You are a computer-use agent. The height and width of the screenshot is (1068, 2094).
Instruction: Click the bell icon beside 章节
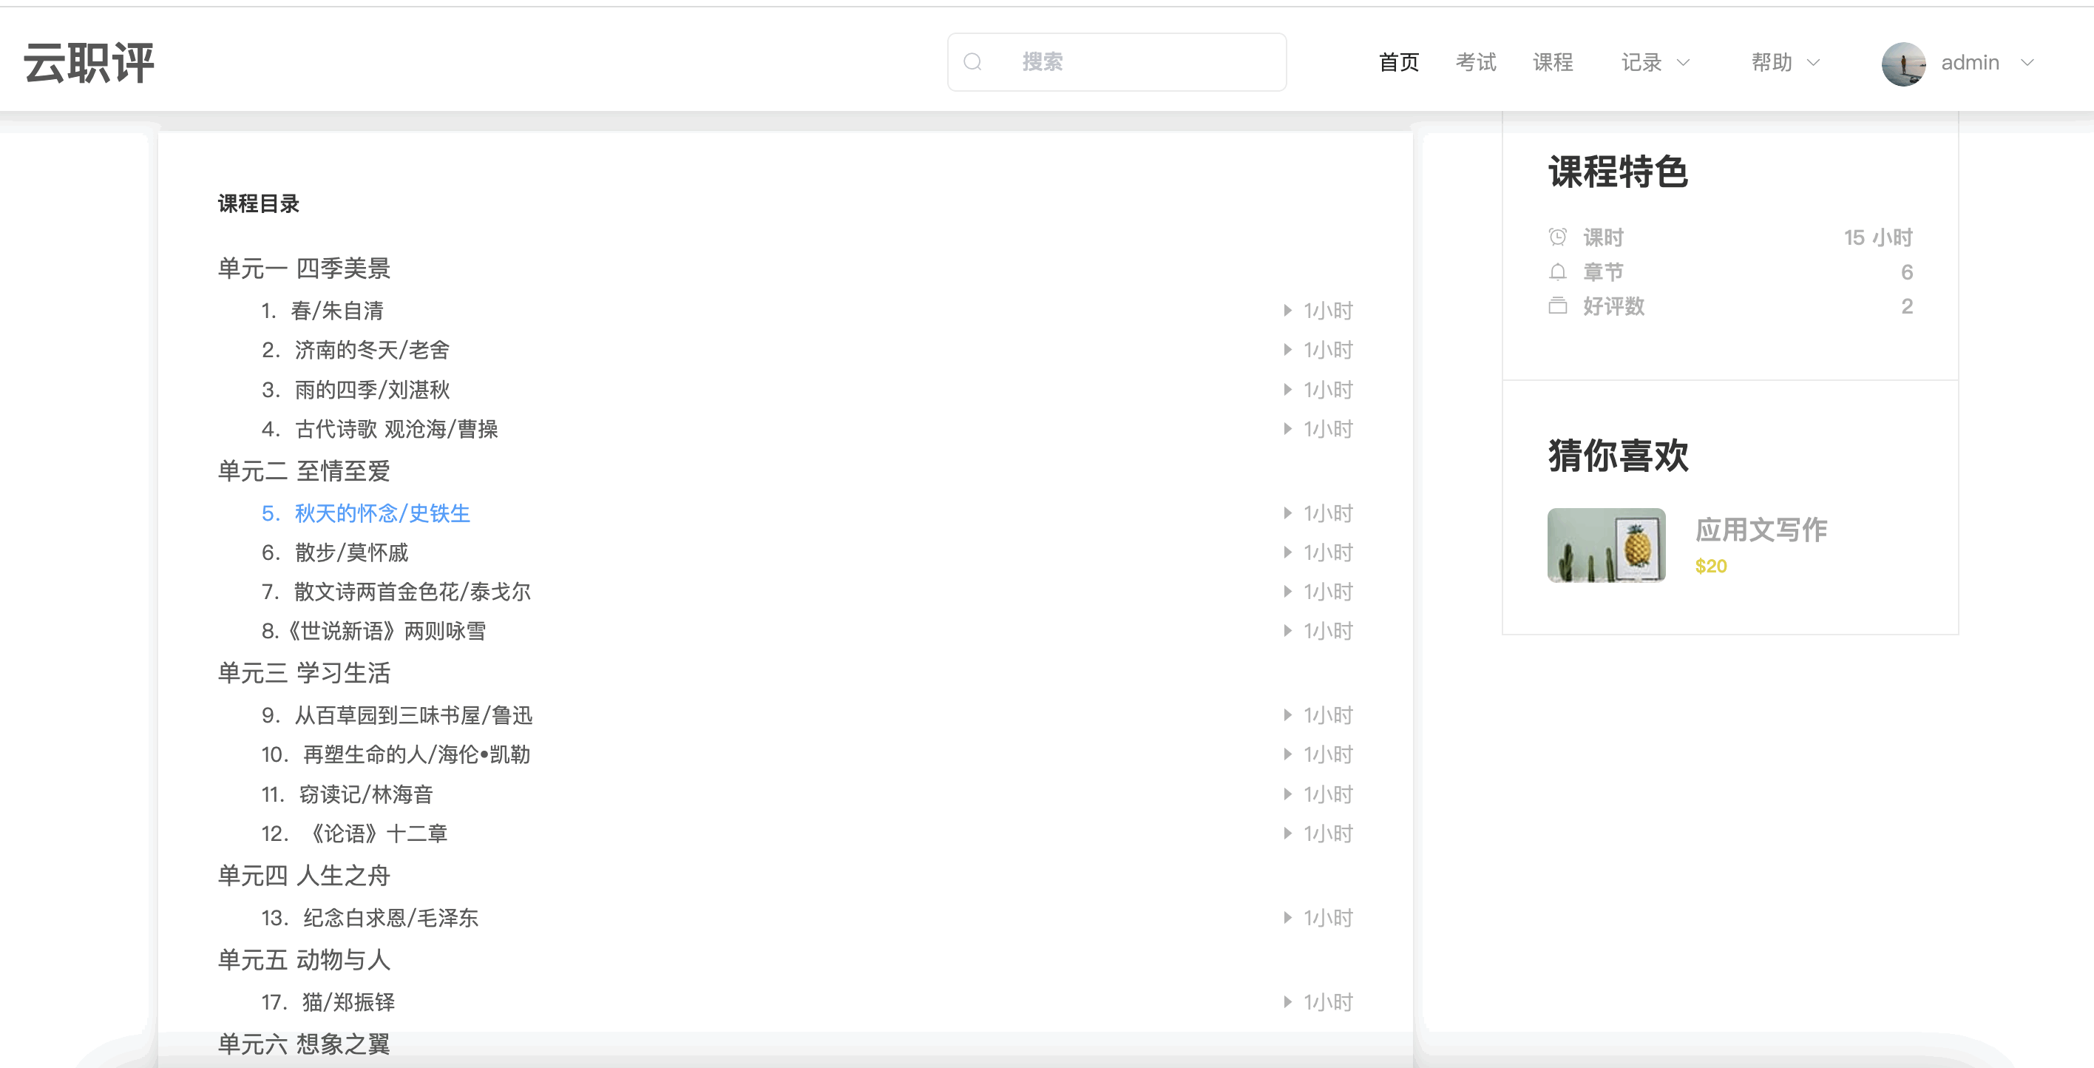click(x=1557, y=271)
